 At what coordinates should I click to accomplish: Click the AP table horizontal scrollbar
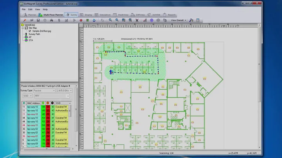48,149
